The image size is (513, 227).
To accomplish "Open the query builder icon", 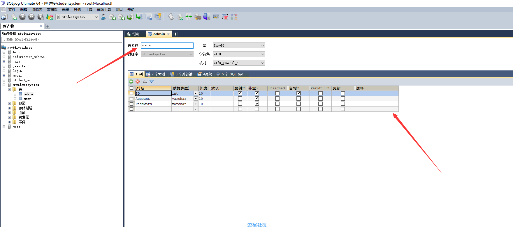I will point(225,17).
